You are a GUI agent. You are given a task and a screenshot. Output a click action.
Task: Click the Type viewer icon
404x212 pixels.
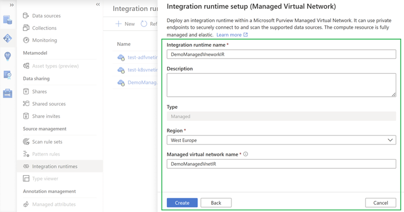tap(26, 178)
